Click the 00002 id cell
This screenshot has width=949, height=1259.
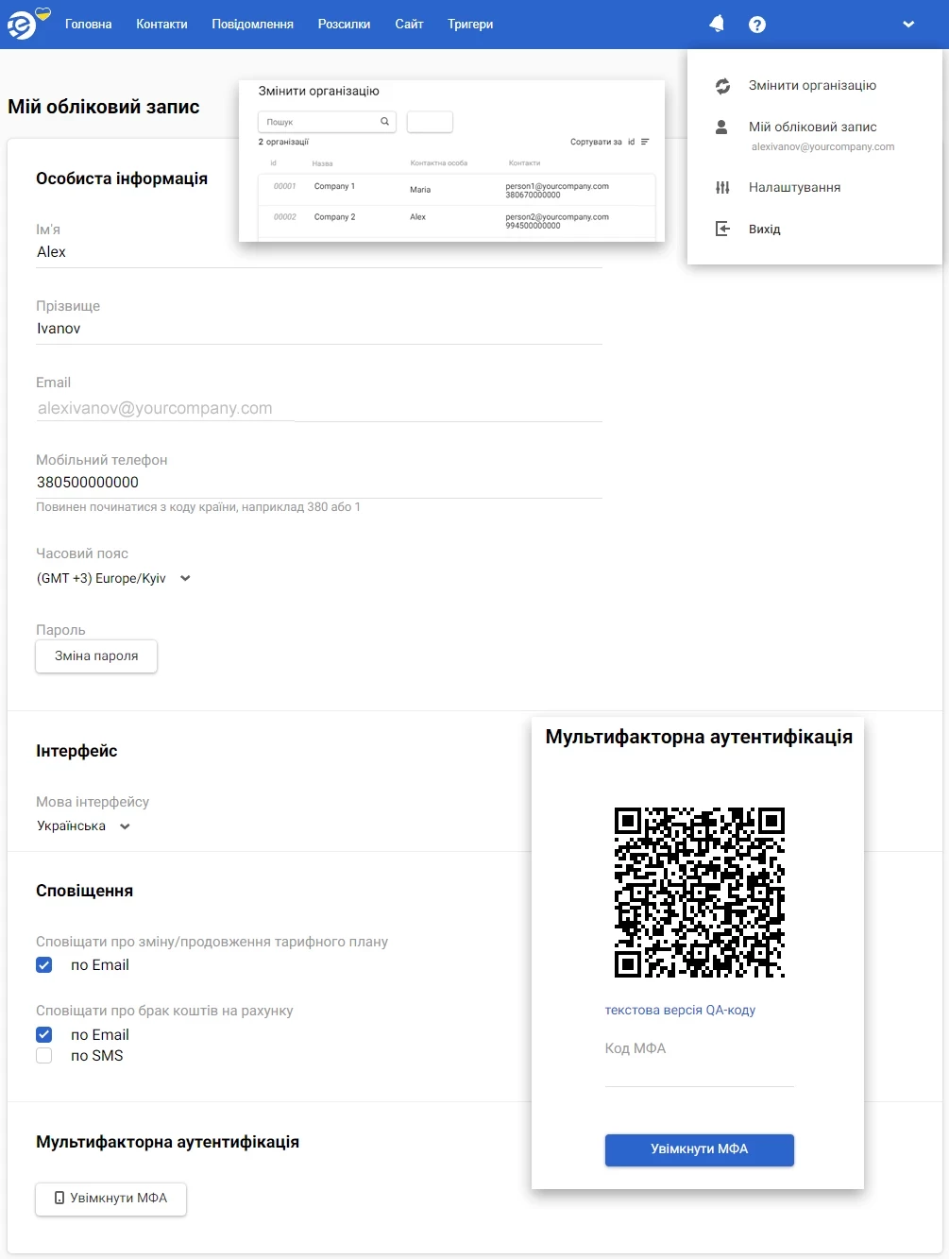(285, 217)
